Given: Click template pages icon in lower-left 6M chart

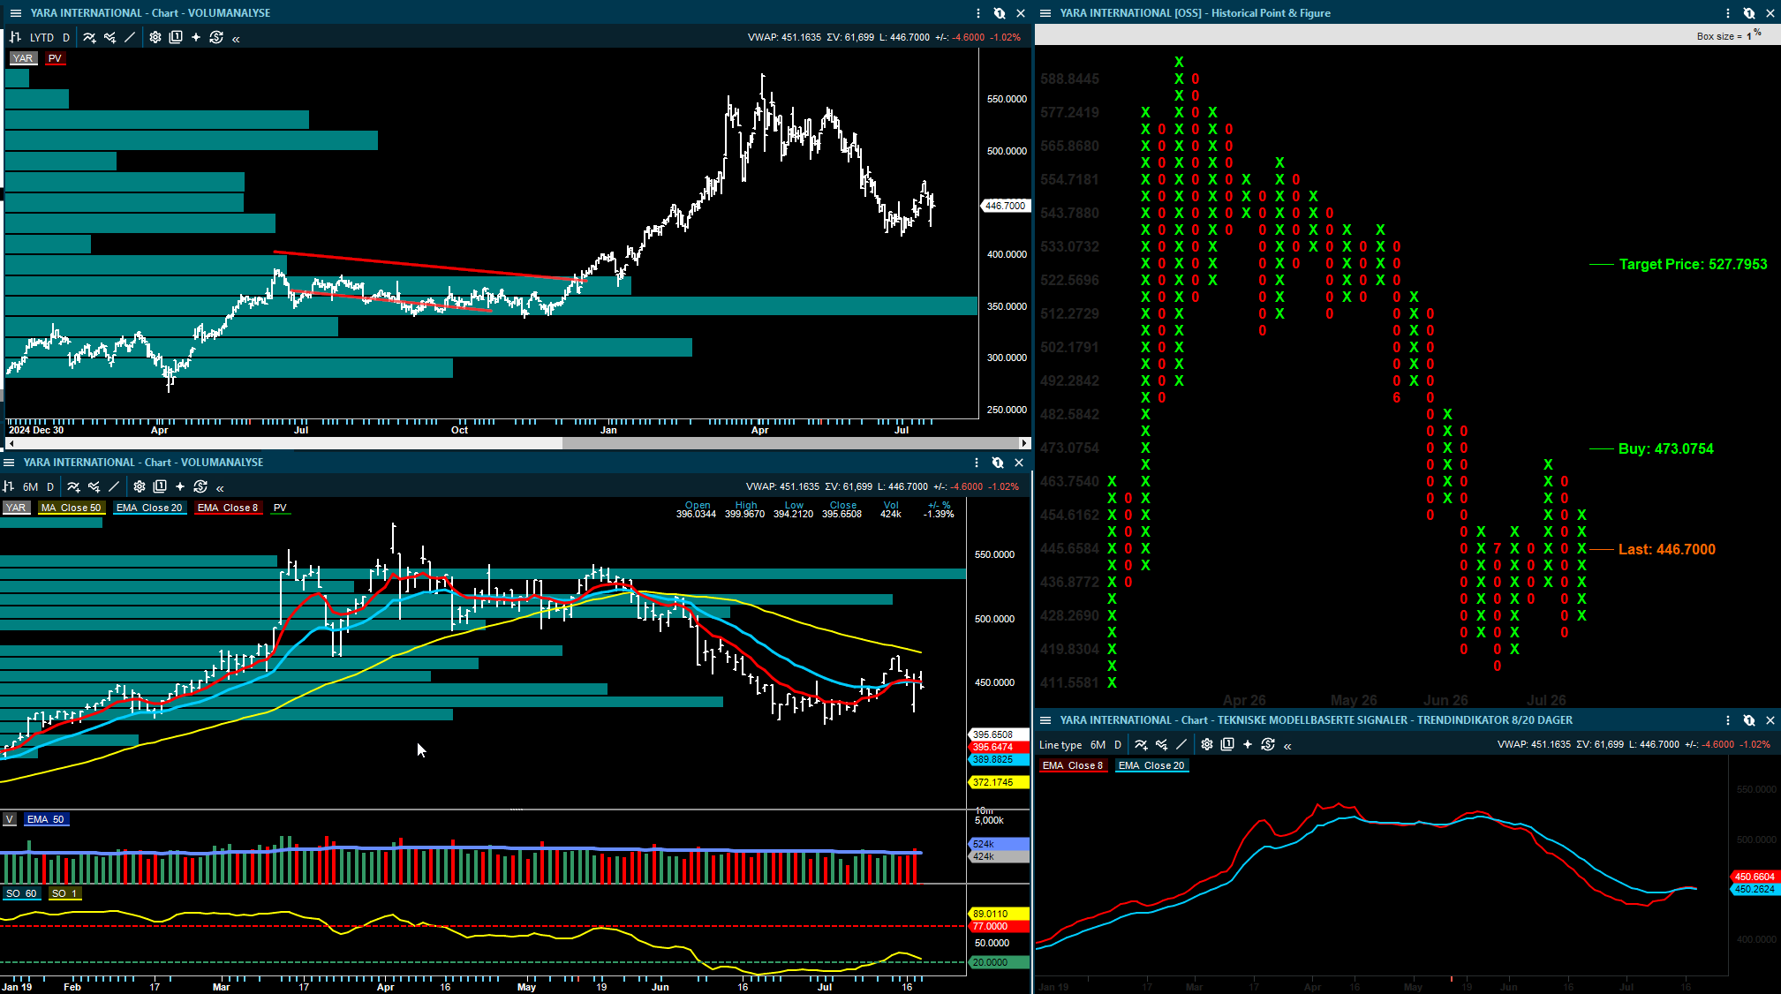Looking at the screenshot, I should (160, 486).
